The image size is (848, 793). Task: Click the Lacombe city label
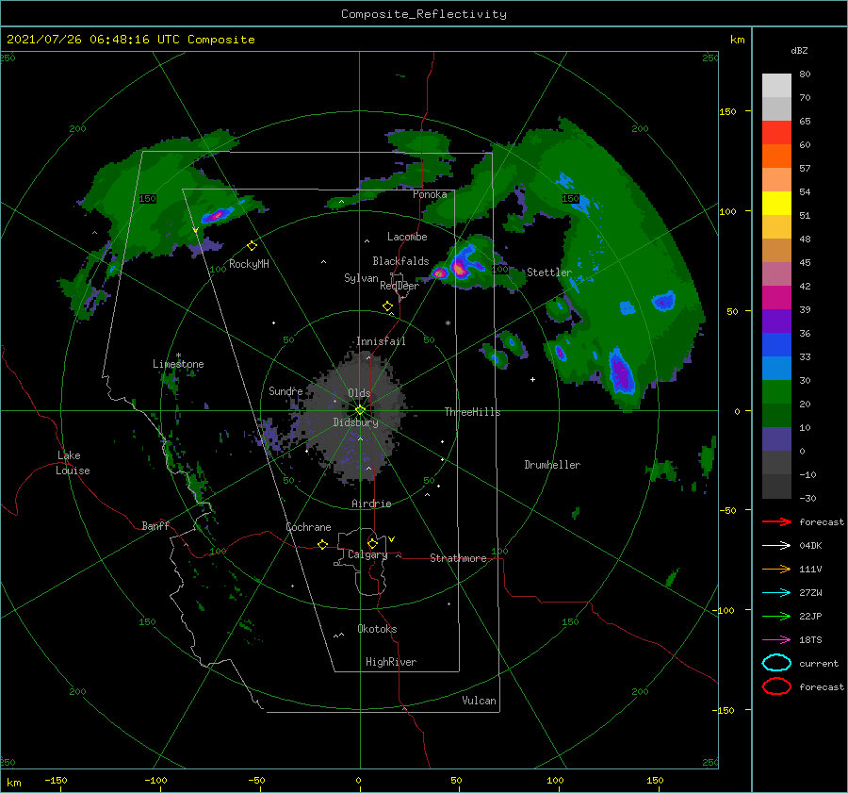click(x=407, y=237)
